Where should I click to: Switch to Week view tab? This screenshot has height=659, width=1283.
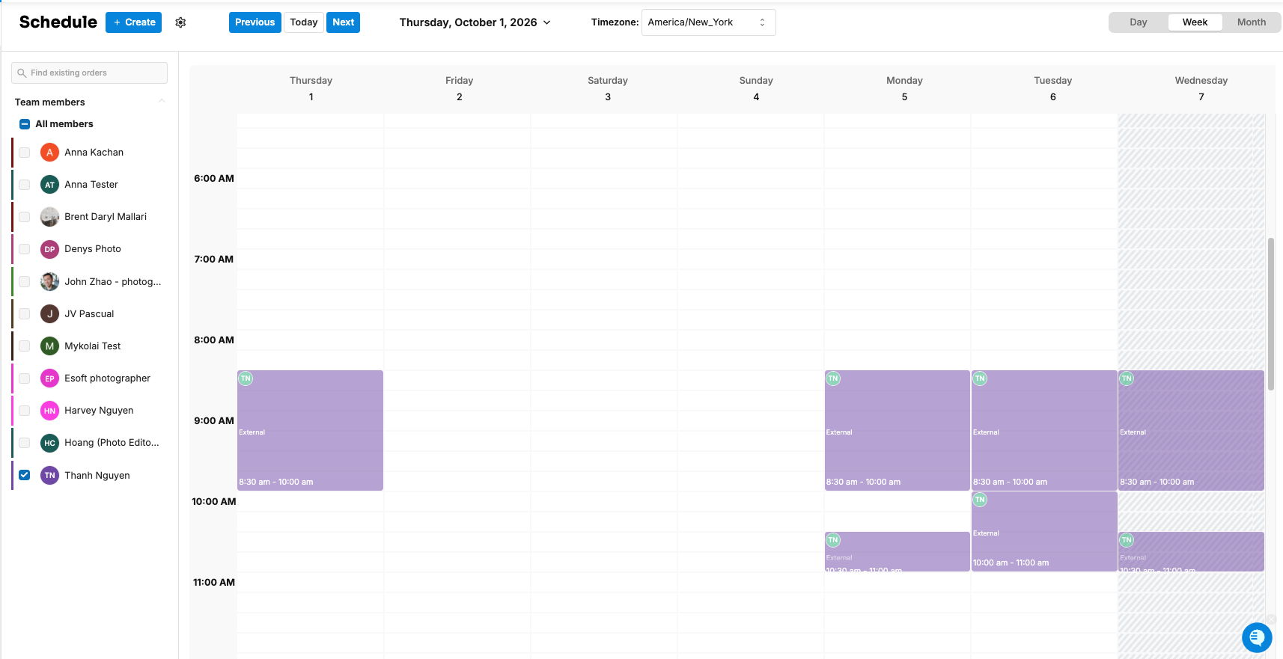click(x=1195, y=22)
